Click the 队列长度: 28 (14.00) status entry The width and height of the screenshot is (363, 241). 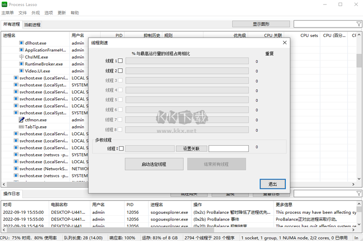pos(83,238)
